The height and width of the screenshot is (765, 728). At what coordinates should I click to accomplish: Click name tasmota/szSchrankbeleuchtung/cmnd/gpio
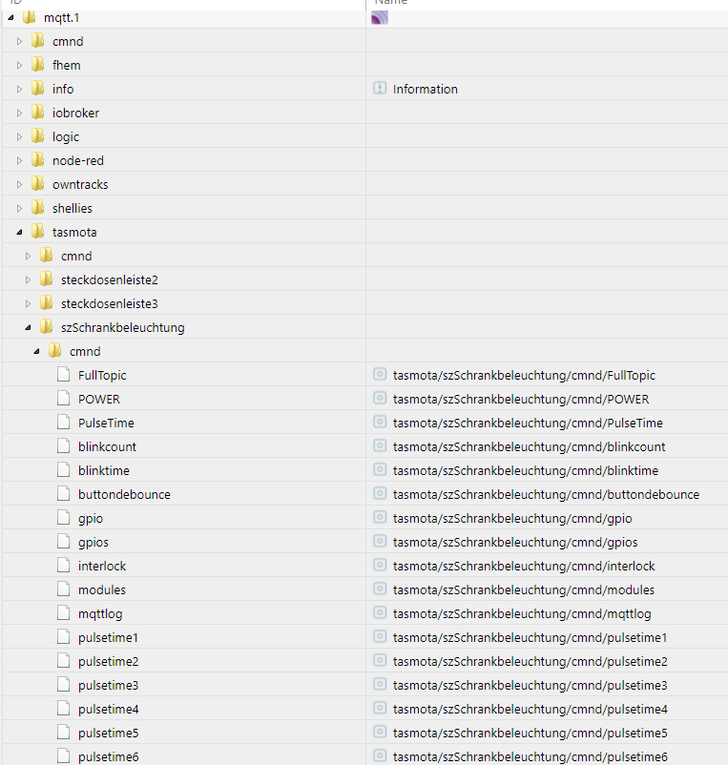(512, 519)
